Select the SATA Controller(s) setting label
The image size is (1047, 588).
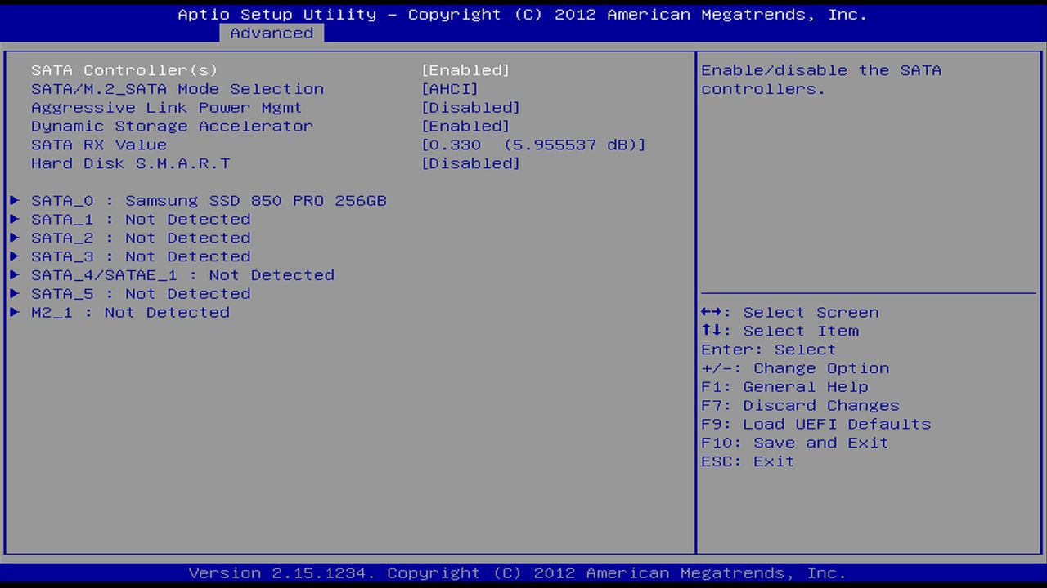point(124,70)
